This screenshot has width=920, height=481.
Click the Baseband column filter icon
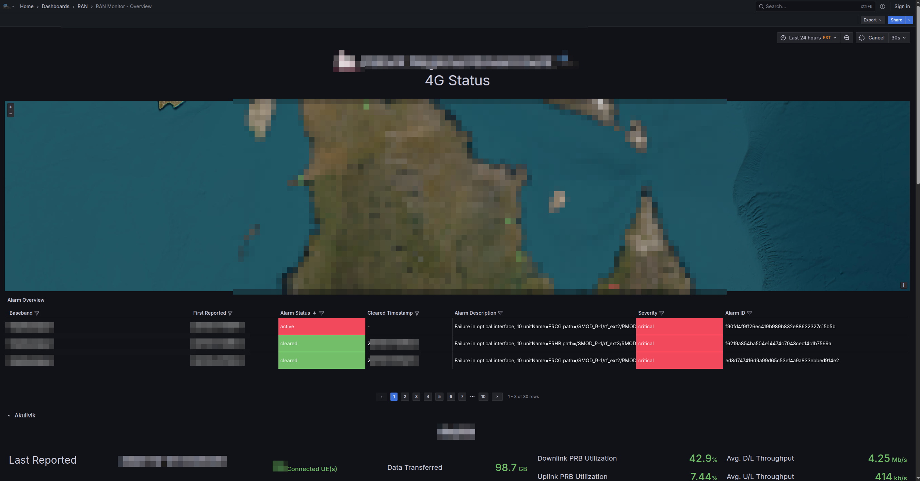click(x=37, y=313)
